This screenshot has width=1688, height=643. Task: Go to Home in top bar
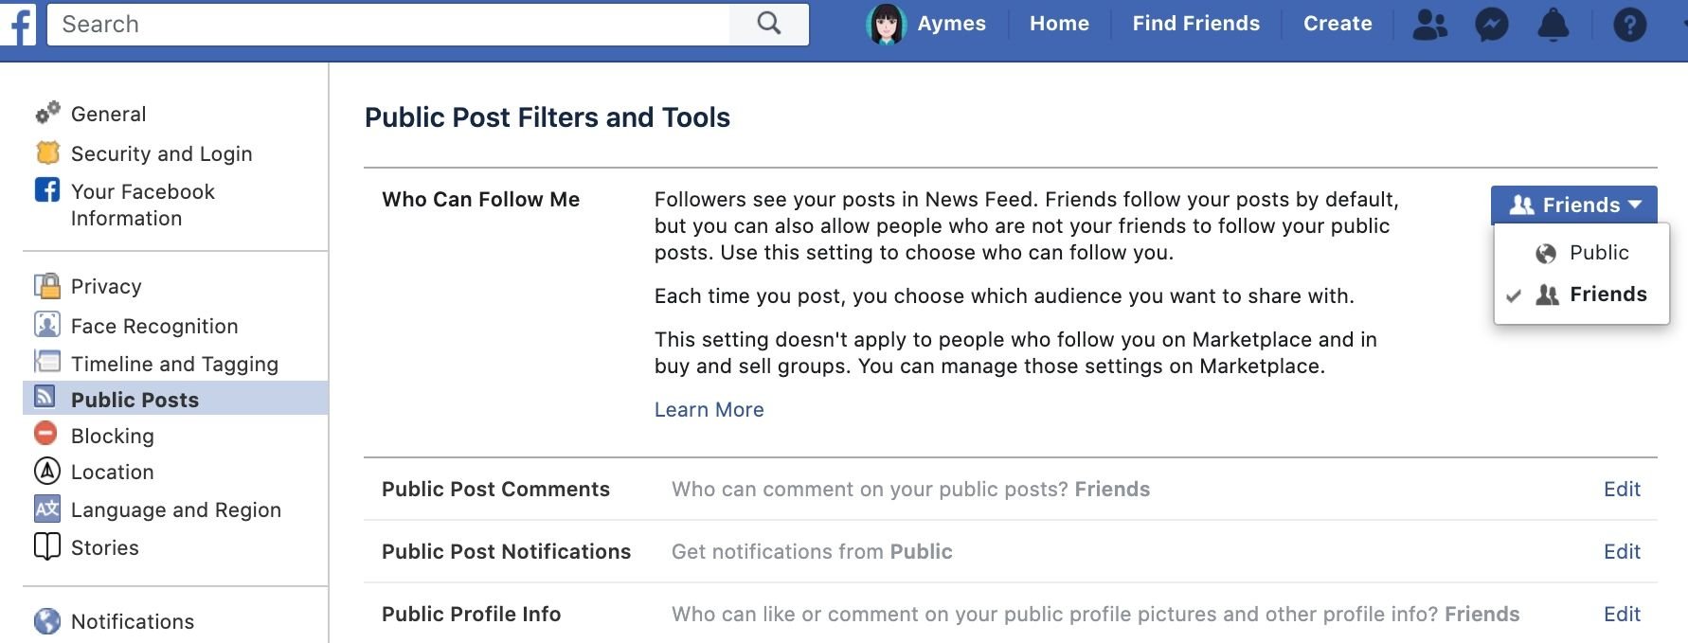point(1059,24)
